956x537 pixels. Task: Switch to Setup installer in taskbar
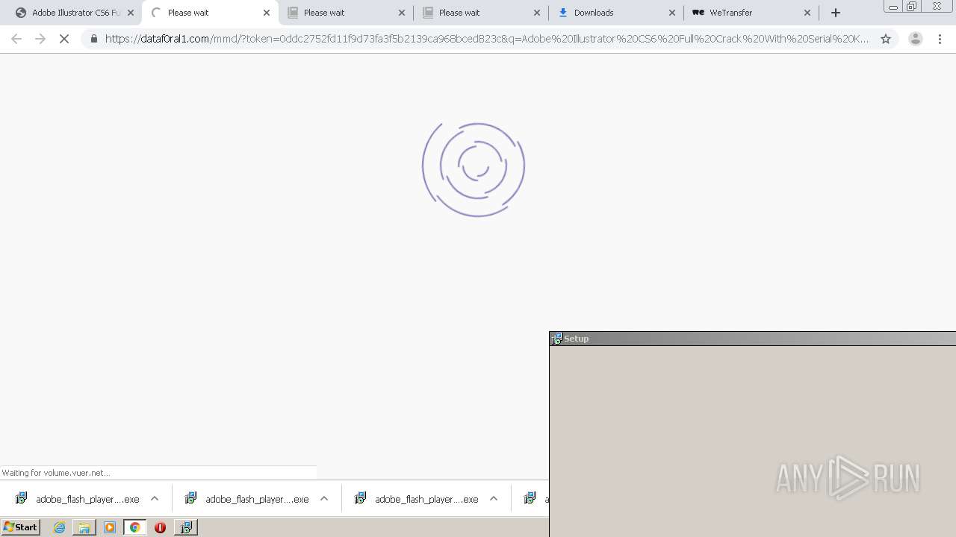pyautogui.click(x=185, y=527)
